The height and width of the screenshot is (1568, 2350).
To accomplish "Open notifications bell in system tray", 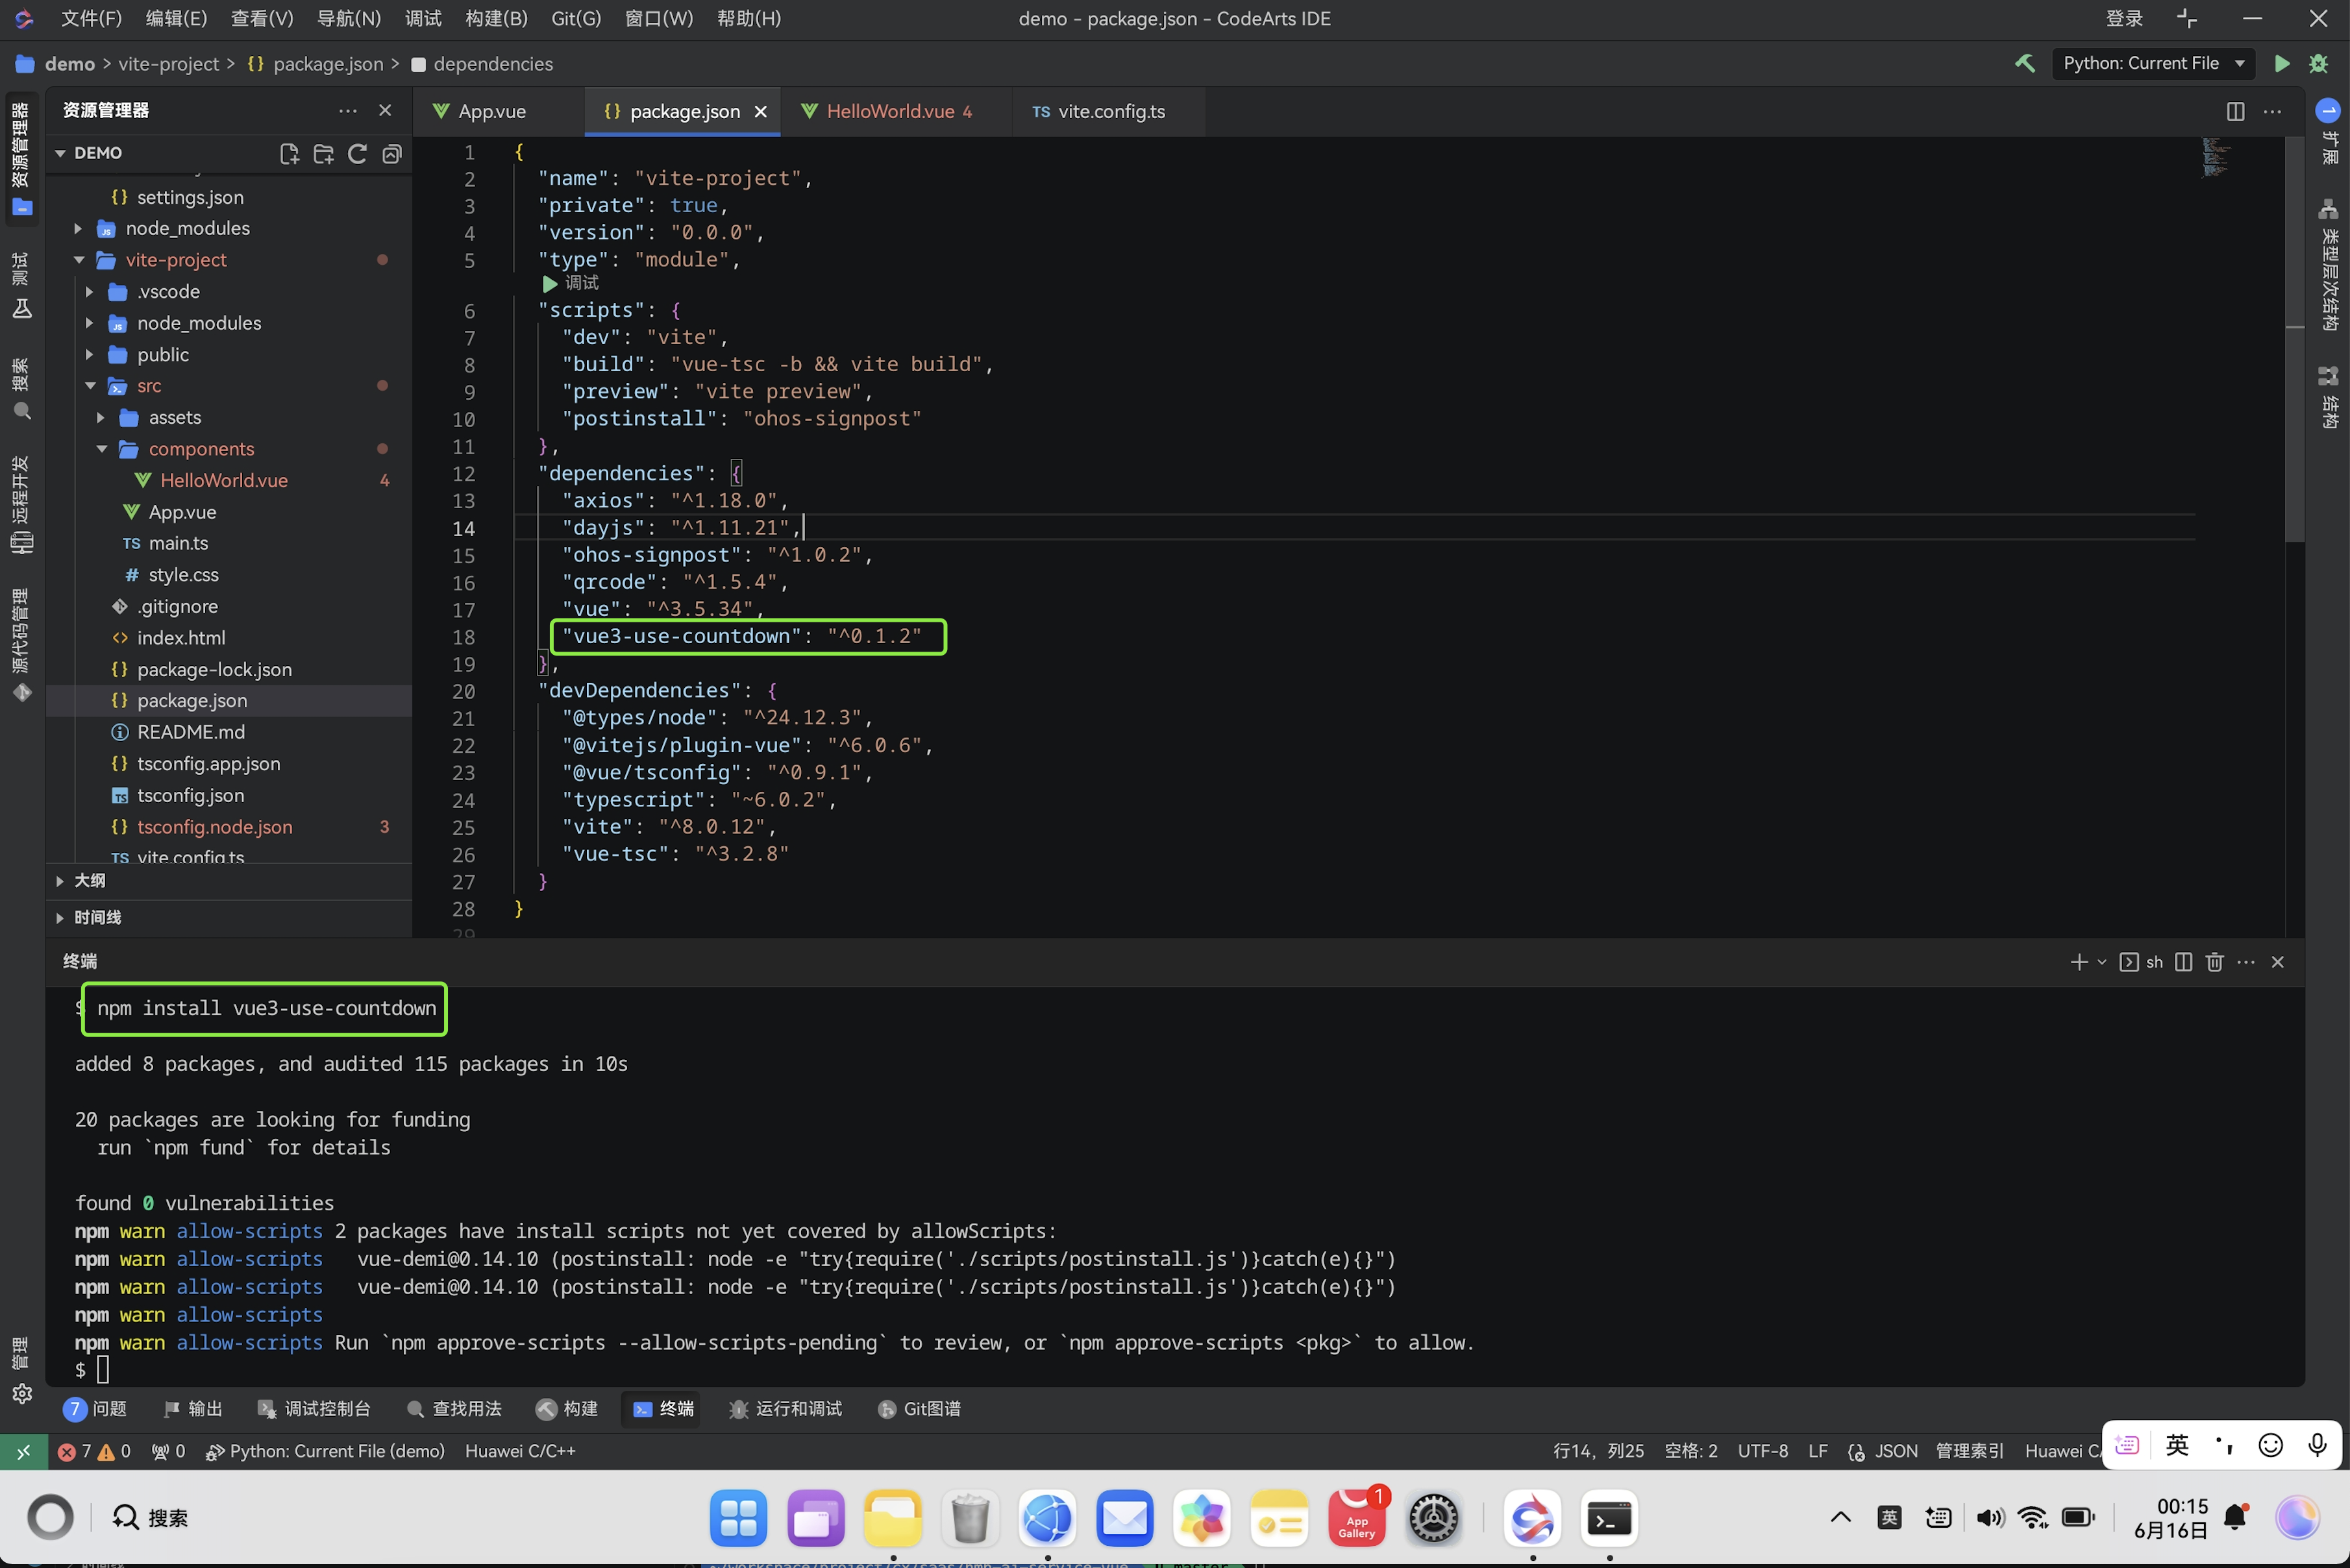I will coord(2236,1518).
